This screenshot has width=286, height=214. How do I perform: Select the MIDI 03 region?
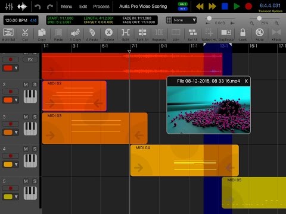pyautogui.click(x=95, y=128)
